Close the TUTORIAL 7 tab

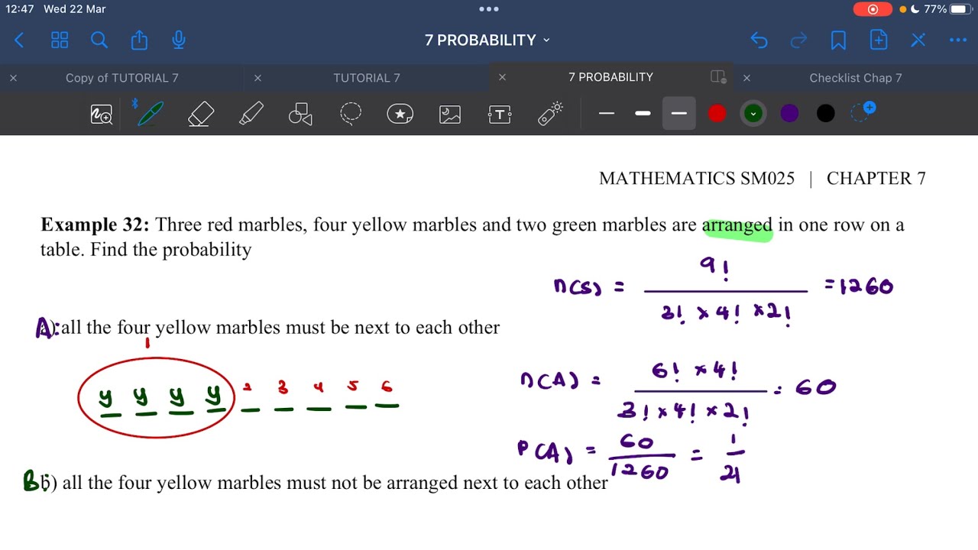(257, 78)
